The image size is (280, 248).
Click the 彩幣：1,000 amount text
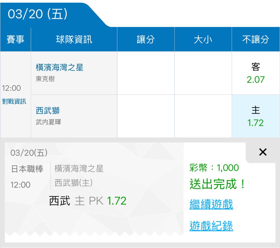pyautogui.click(x=214, y=168)
